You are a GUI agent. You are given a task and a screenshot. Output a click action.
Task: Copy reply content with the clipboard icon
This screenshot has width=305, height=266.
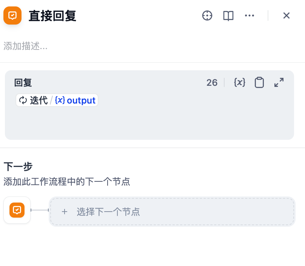[x=259, y=82]
